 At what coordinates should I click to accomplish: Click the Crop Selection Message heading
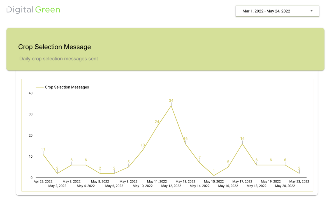click(x=55, y=47)
